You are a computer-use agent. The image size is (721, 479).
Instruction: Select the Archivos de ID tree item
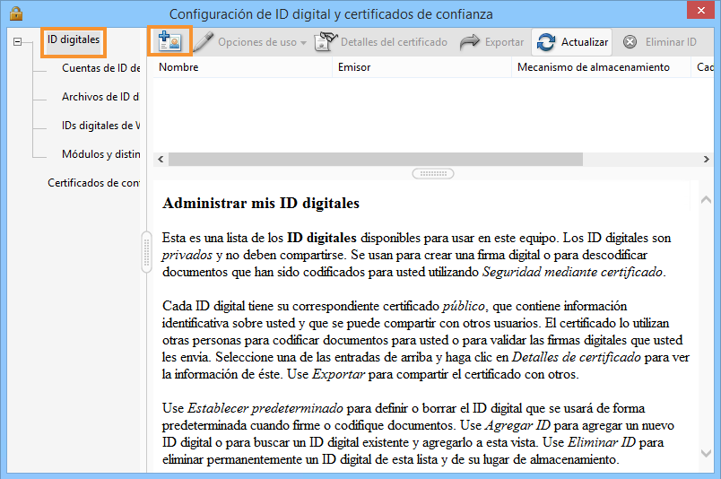(x=100, y=97)
